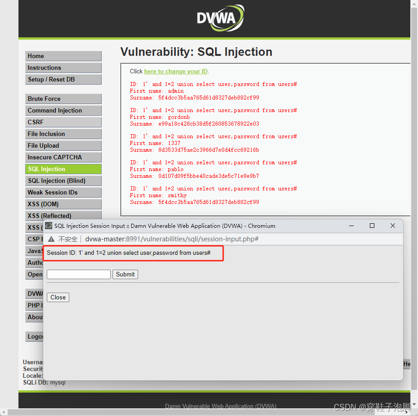Image resolution: width=418 pixels, height=416 pixels.
Task: Click the horizontal scrollbar at bottom
Action: 191,412
